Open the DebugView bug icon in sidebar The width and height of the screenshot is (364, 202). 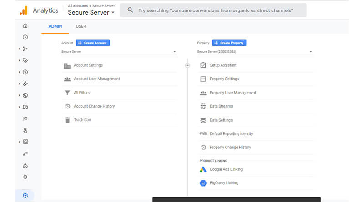25,177
